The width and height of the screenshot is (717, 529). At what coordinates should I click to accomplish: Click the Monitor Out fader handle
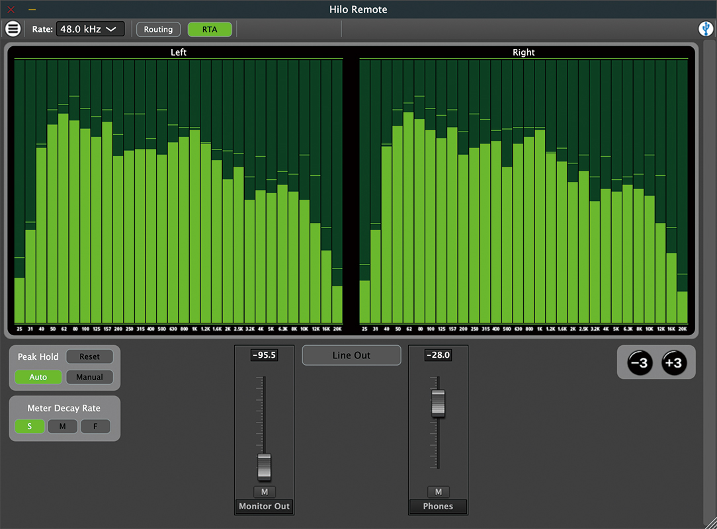pos(265,467)
